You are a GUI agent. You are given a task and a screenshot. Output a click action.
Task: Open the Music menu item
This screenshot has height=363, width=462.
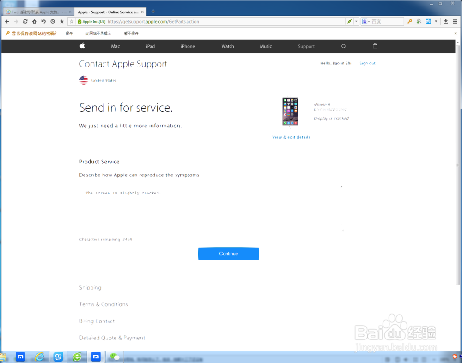(266, 46)
